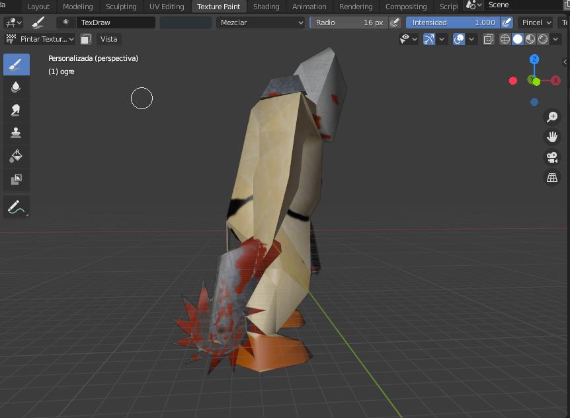Click the TexDraw brush thumbnail icon
This screenshot has width=570, height=418.
[66, 22]
